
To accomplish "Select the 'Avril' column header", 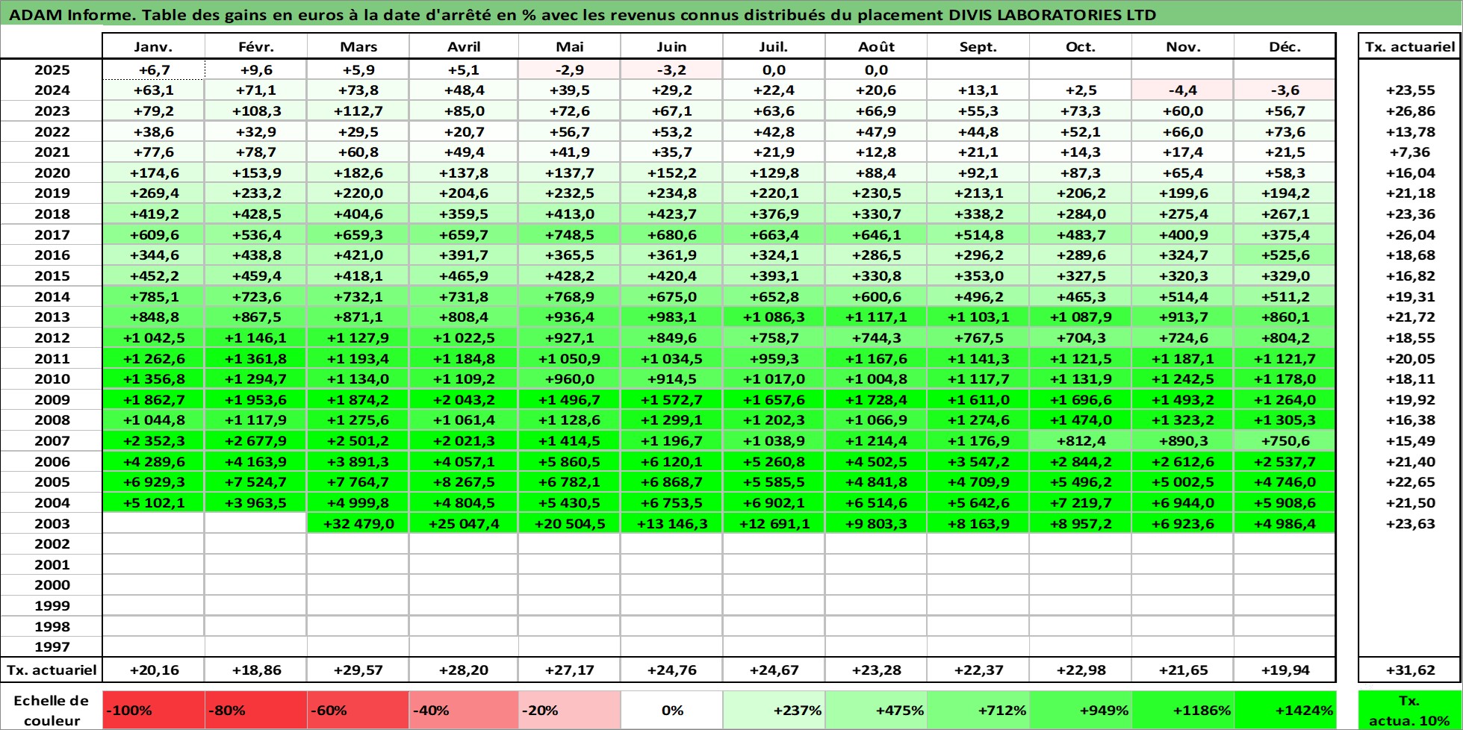I will coord(464,46).
